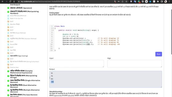This screenshot has width=172, height=97.
Task: Click the clipboard icon beside Type Casting
Action: pyautogui.click(x=8, y=56)
